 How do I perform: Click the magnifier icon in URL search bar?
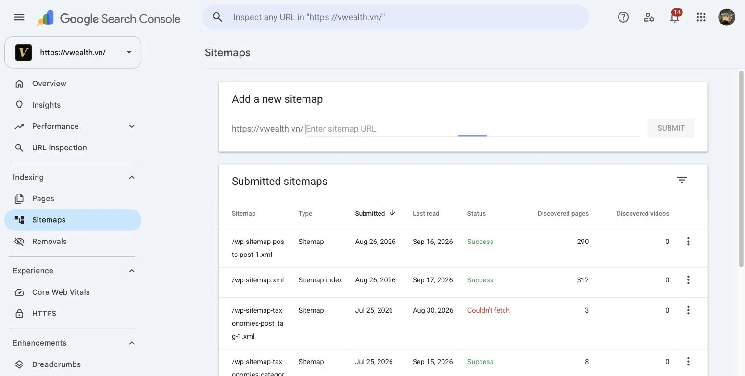[x=217, y=17]
